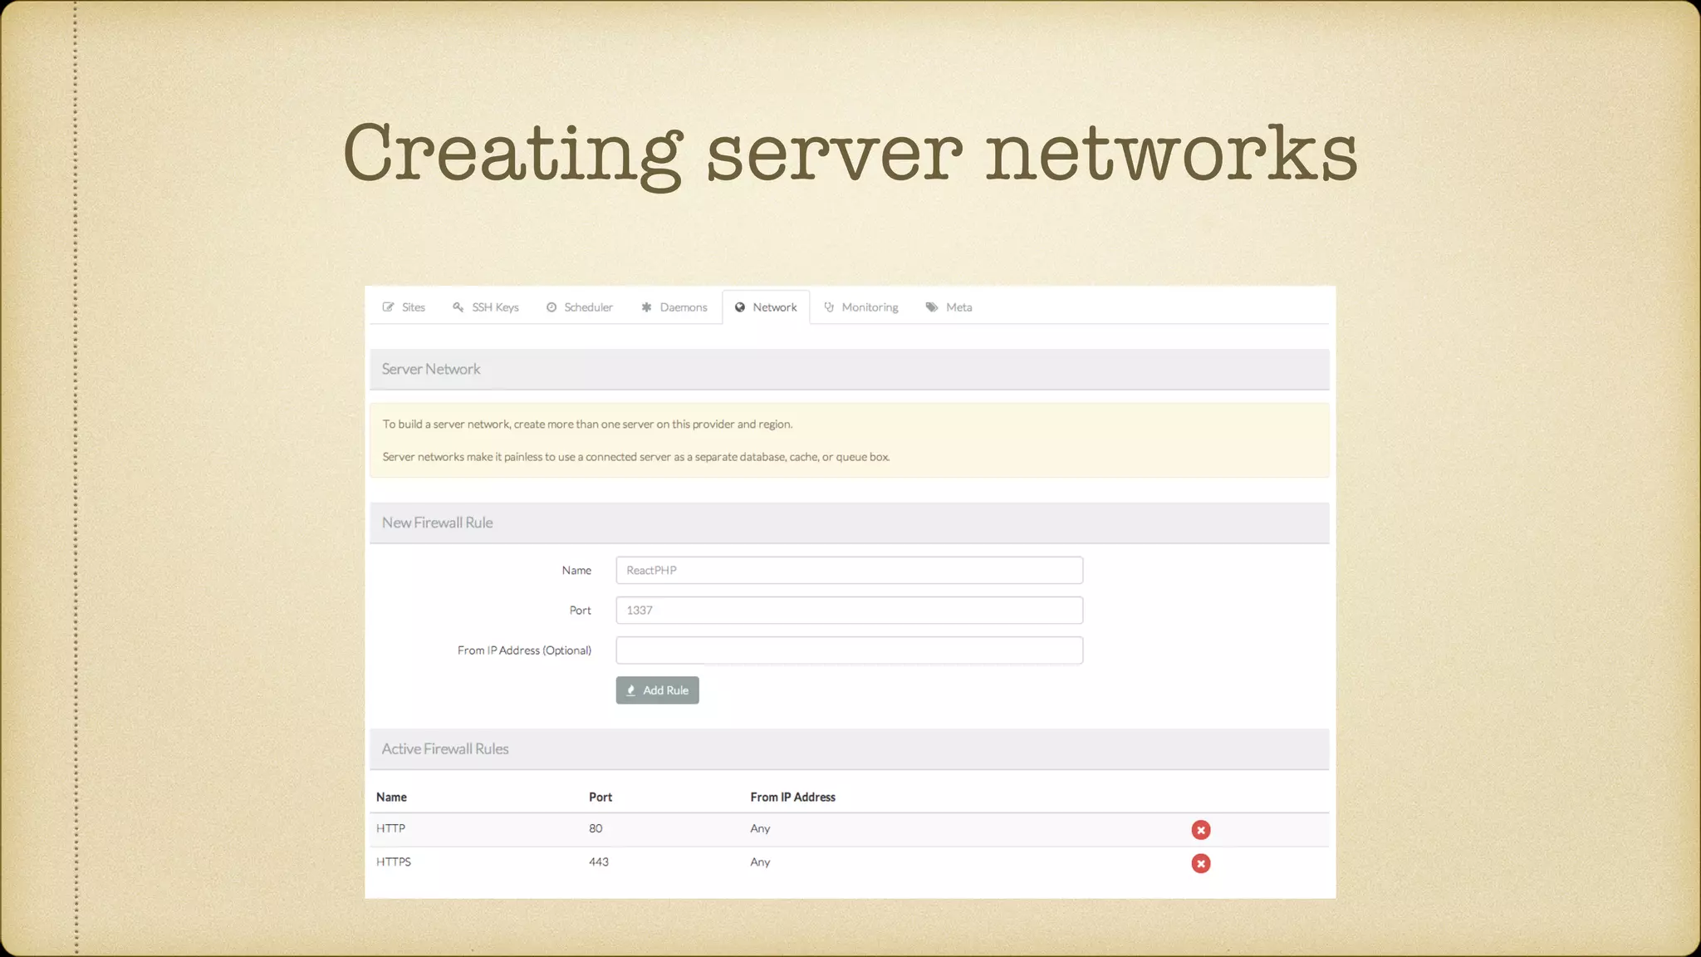Delete the HTTP firewall rule

point(1201,830)
